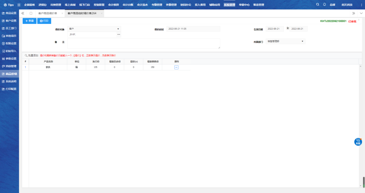Viewport: 365px width, 193px height.
Task: Select 商品价格 in the left sidebar
Action: point(9,74)
